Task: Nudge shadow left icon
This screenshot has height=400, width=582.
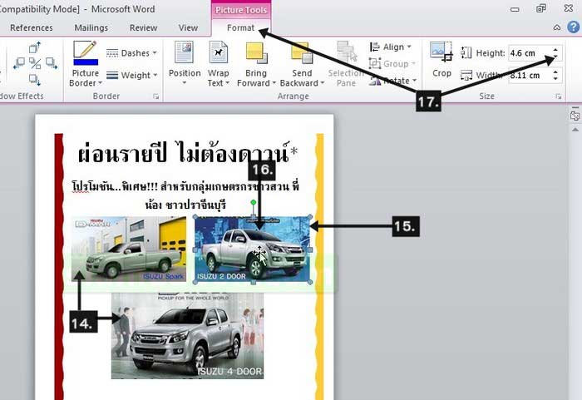Action: click(19, 63)
